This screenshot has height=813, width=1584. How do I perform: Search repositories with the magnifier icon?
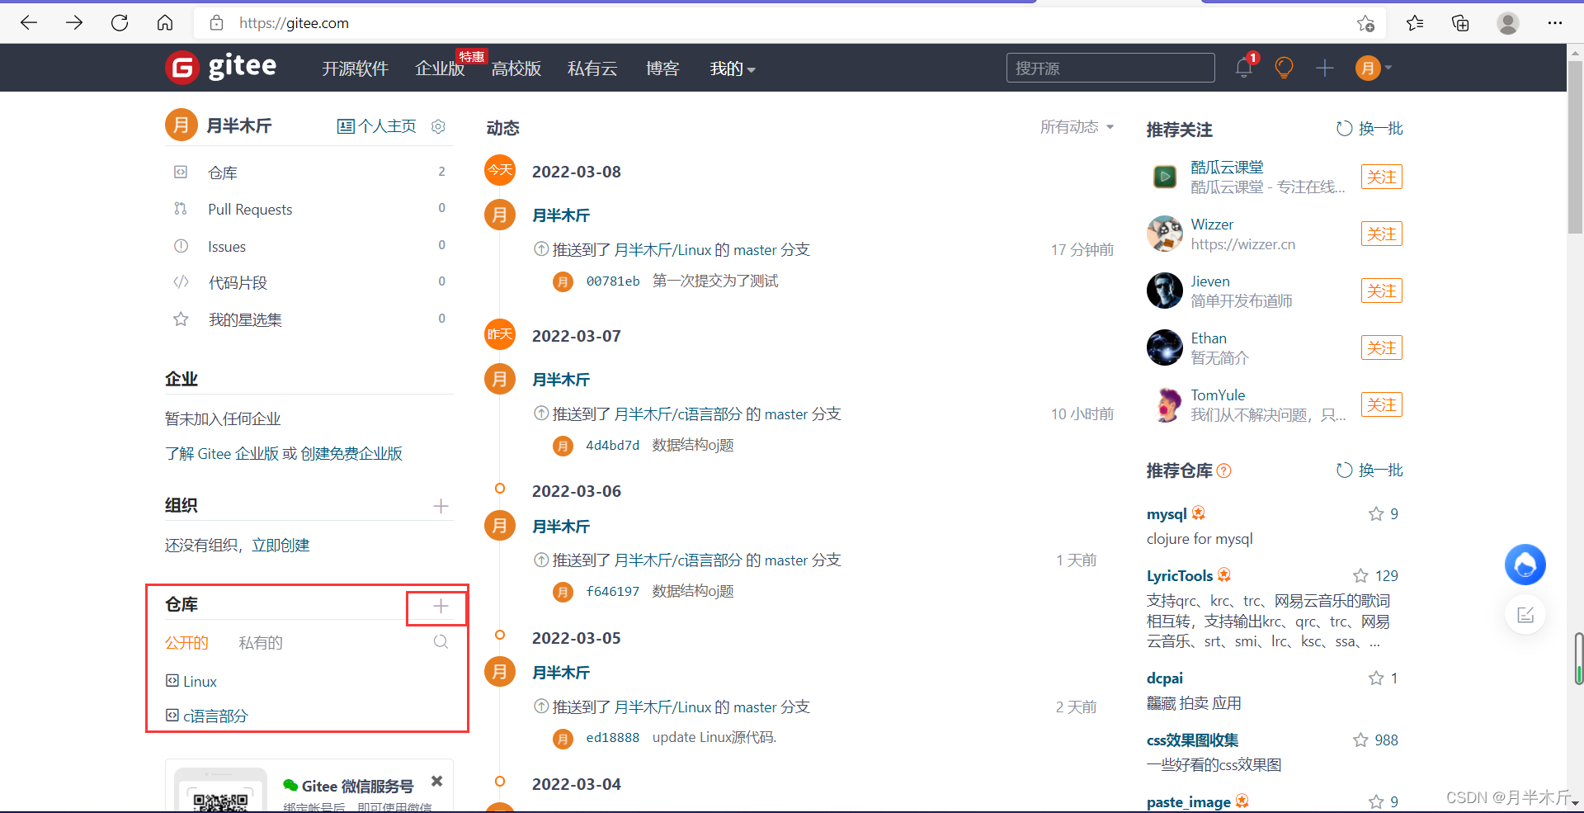click(441, 642)
